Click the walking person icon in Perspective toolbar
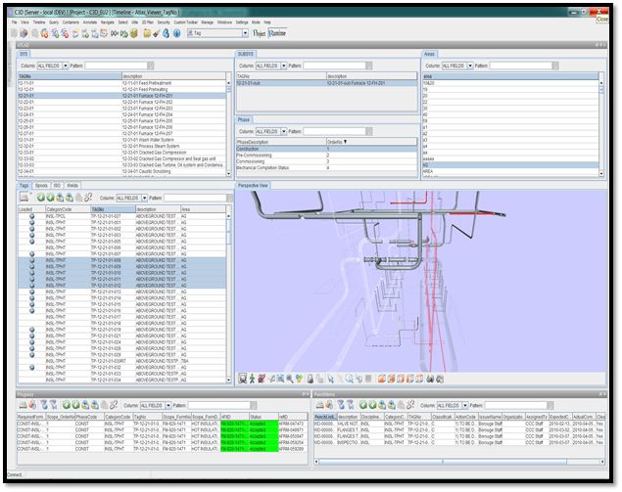The image size is (622, 492). click(251, 377)
